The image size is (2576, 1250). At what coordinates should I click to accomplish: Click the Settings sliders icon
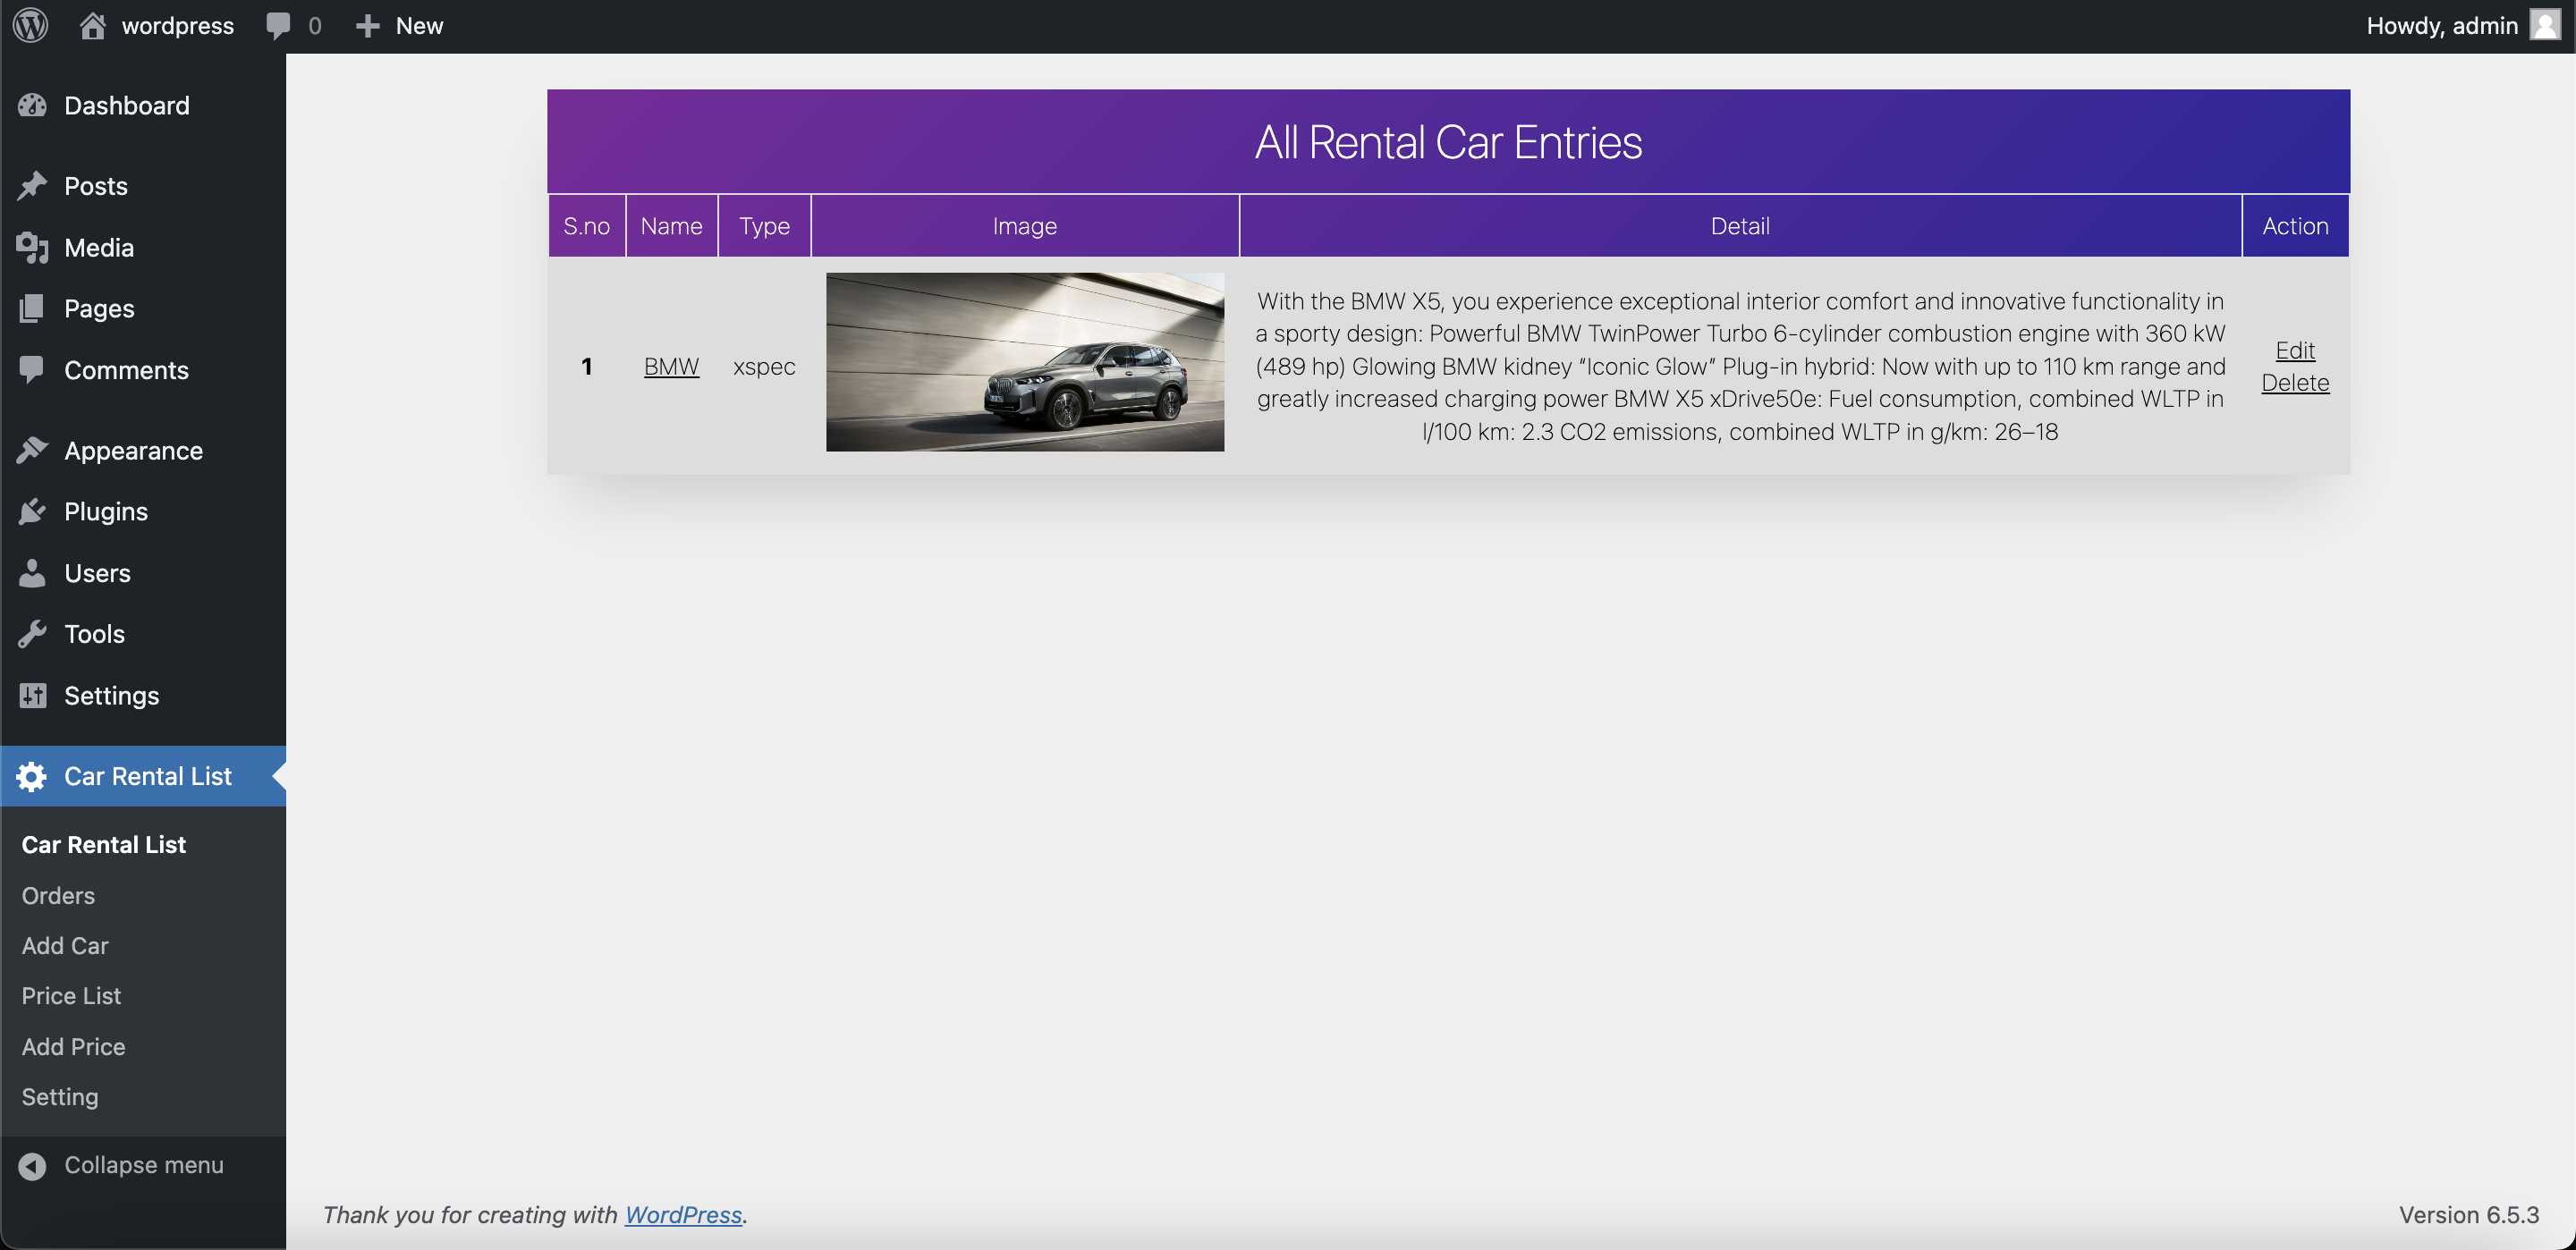click(32, 695)
